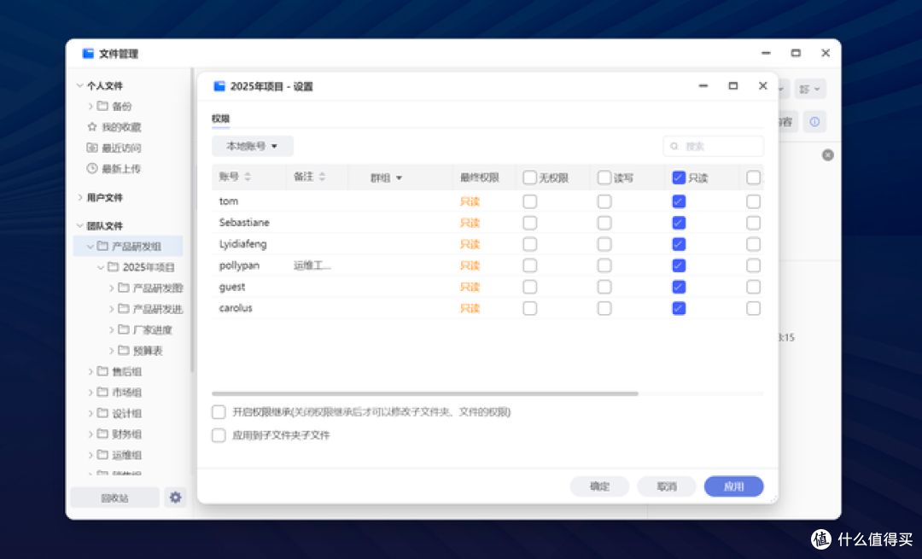Click the Recent Access icon in sidebar
This screenshot has height=559, width=922.
(x=92, y=148)
